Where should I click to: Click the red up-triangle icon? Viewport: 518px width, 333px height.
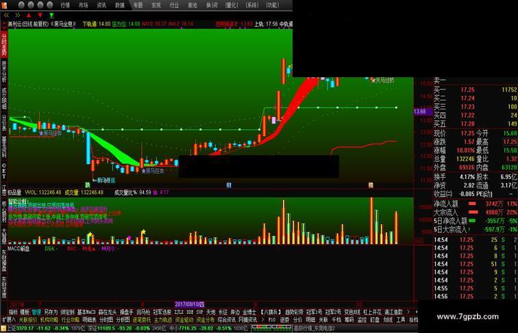pos(29,15)
